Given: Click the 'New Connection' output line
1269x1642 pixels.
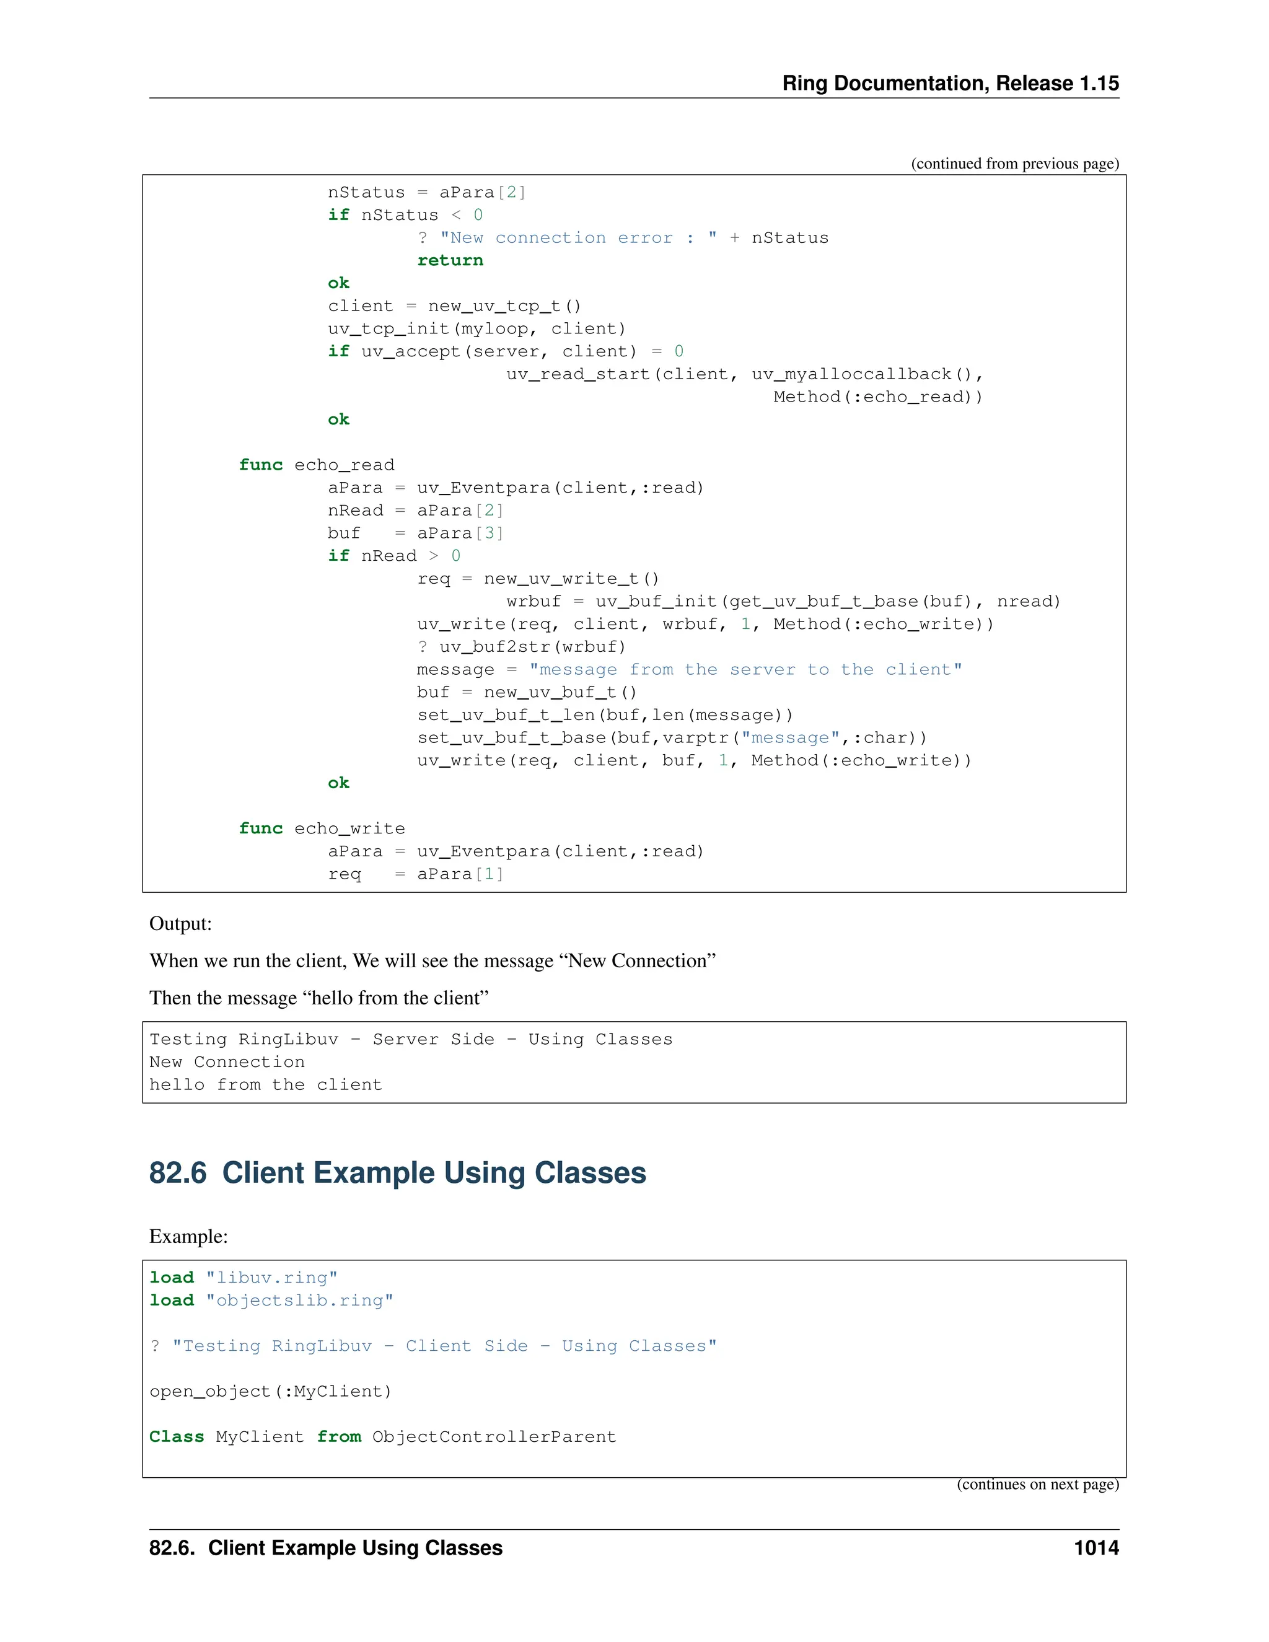Looking at the screenshot, I should point(226,1061).
